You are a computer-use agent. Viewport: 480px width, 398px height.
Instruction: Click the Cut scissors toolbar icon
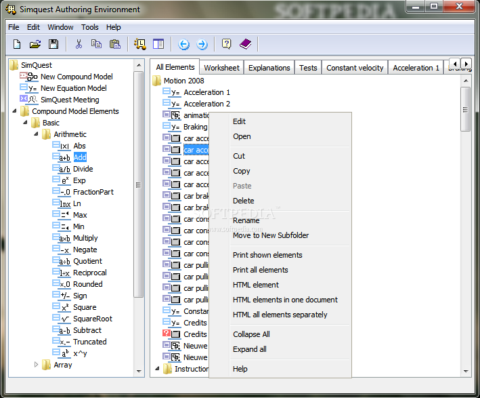point(79,44)
